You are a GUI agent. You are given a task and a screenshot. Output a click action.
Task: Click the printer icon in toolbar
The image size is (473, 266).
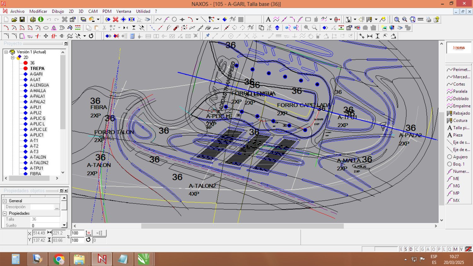pyautogui.click(x=429, y=20)
